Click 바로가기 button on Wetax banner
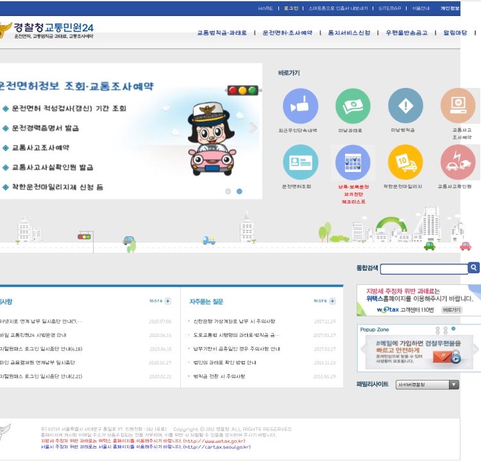Viewport: 481px width, 471px height. pos(452,310)
